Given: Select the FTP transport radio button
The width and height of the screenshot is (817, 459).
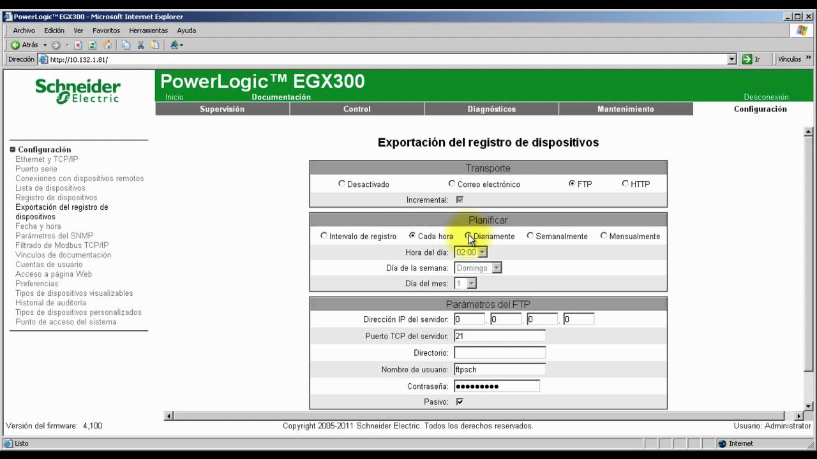Looking at the screenshot, I should click(572, 184).
